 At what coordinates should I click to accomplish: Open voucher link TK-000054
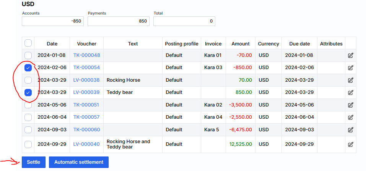point(86,68)
